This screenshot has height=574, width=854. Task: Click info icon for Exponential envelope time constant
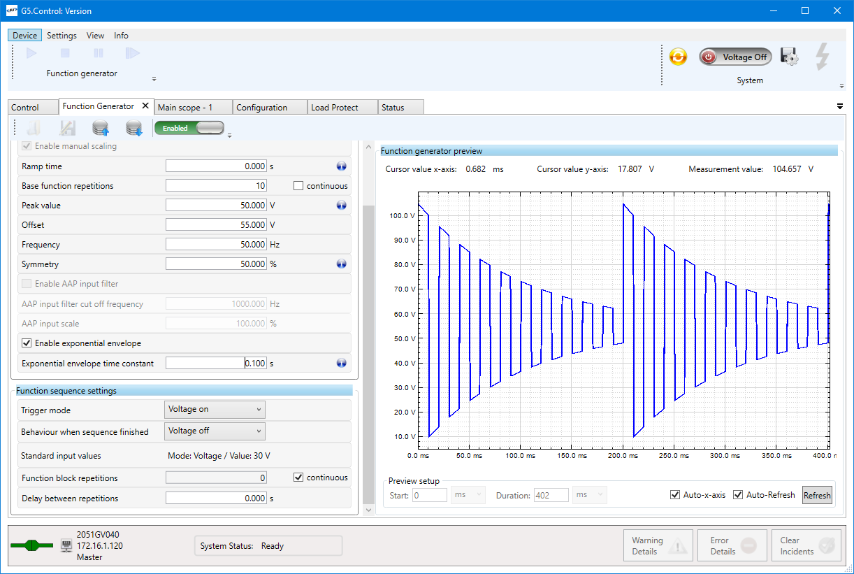pos(341,363)
